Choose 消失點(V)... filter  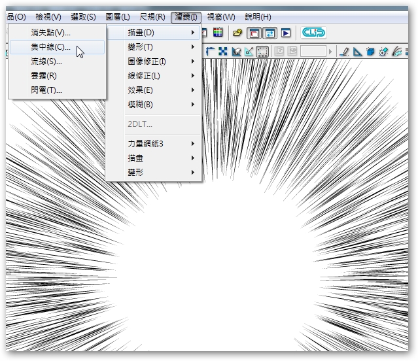57,33
